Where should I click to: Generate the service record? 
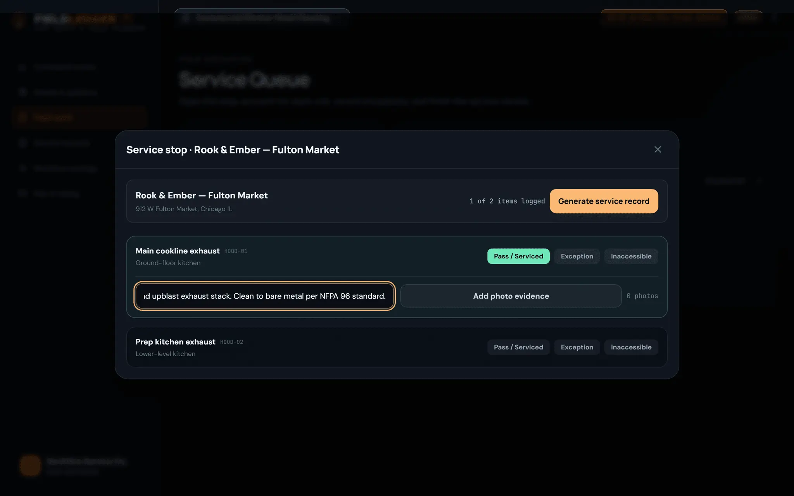pyautogui.click(x=604, y=201)
